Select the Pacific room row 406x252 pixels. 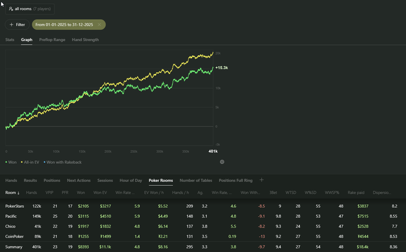pos(203,216)
